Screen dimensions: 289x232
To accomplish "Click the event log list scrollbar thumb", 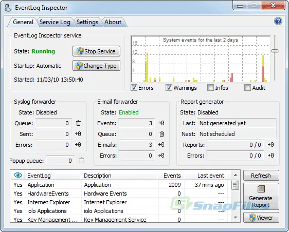I will (x=235, y=185).
